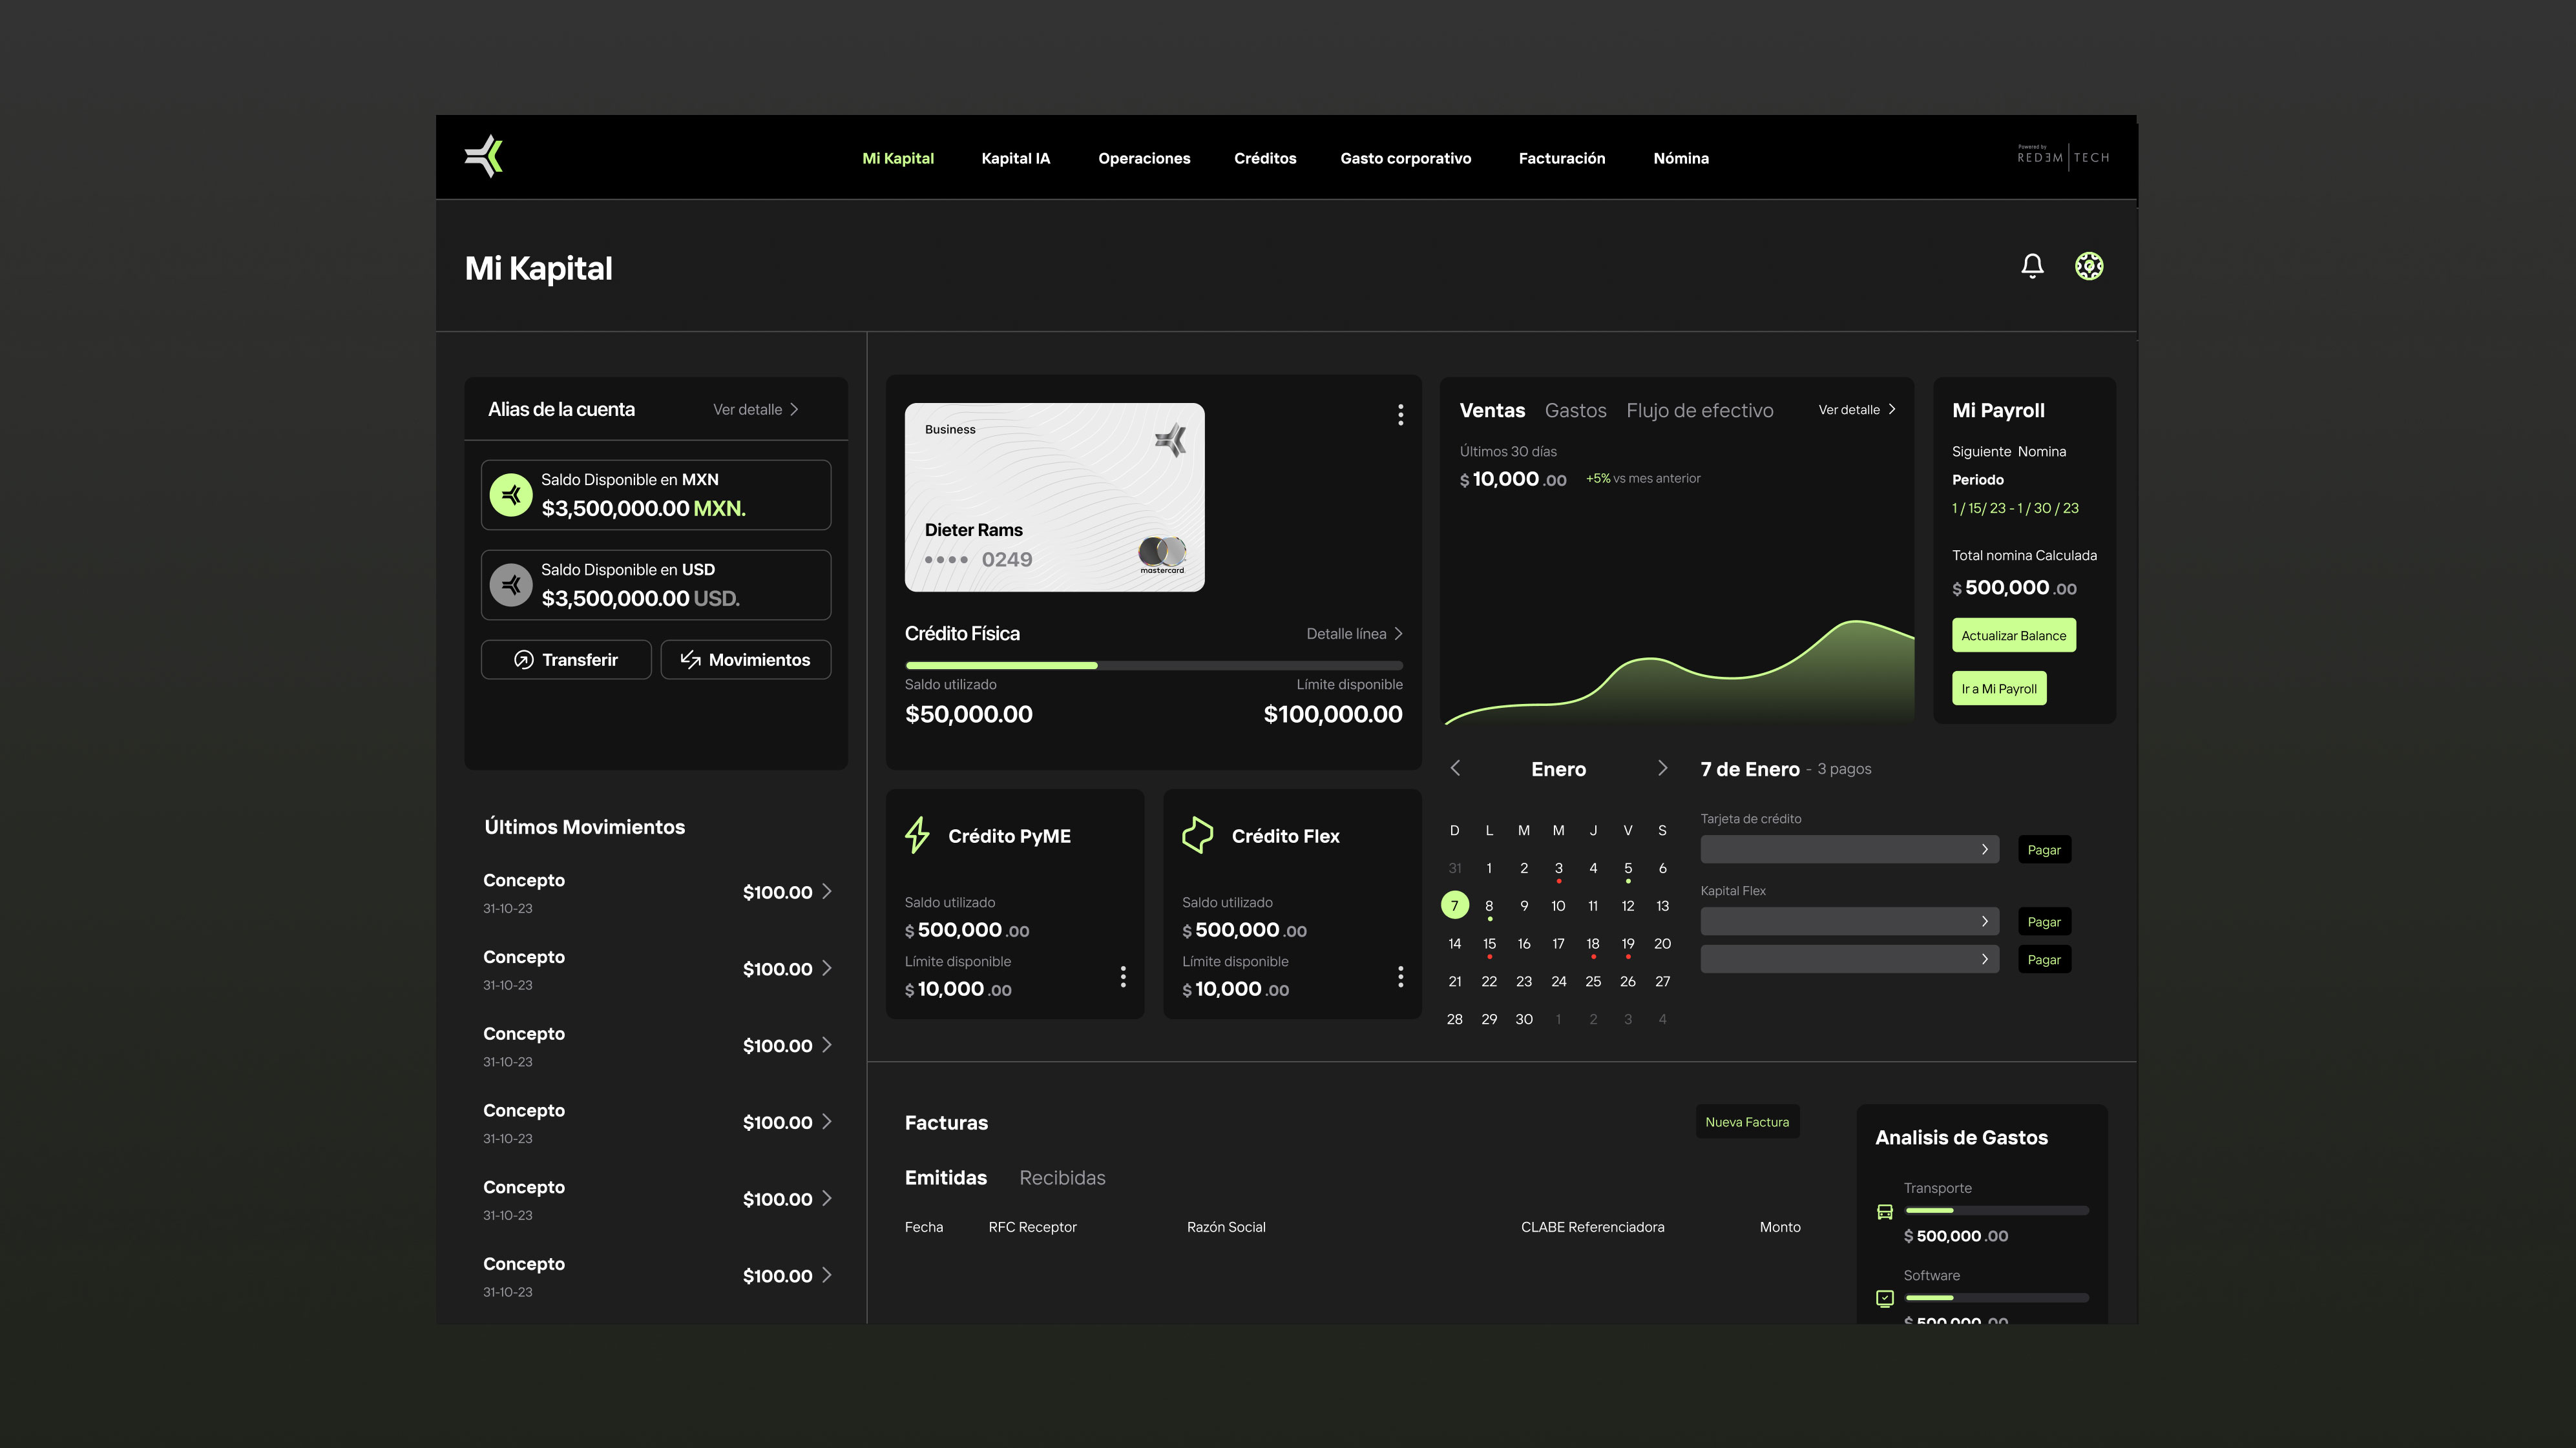Click the last Pagar button
The height and width of the screenshot is (1448, 2576).
2044,959
